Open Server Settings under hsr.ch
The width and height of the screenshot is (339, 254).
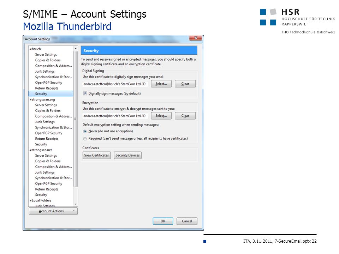click(x=46, y=55)
